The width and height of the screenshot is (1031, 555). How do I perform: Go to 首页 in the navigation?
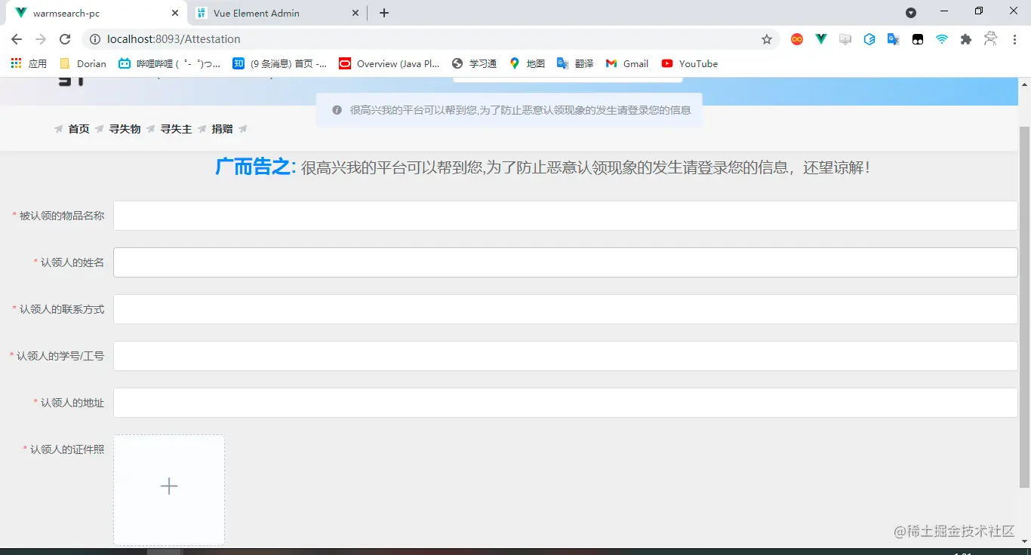[78, 129]
